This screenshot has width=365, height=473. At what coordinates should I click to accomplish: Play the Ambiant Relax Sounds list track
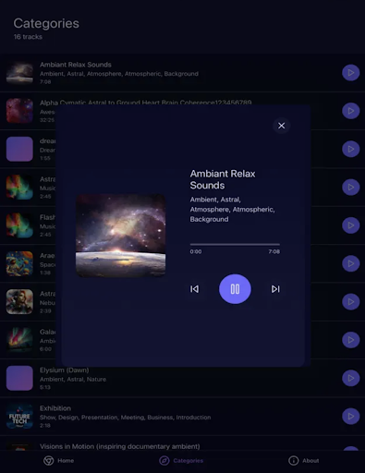coord(350,73)
